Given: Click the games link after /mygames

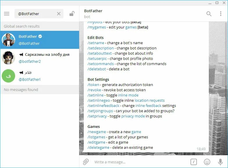Looking at the screenshot, I should click(131, 27).
